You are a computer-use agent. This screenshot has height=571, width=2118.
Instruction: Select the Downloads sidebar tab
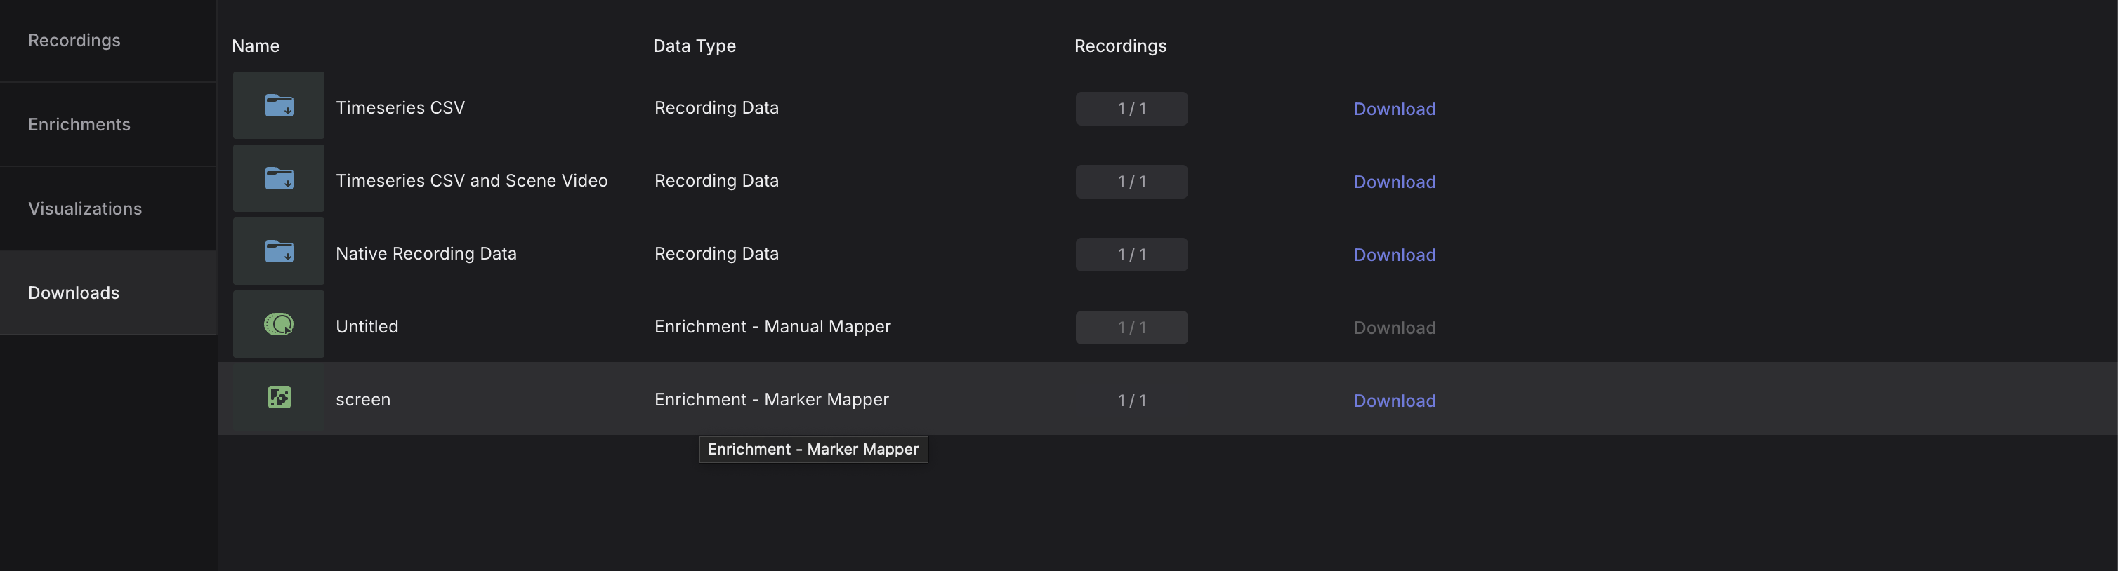click(x=74, y=293)
